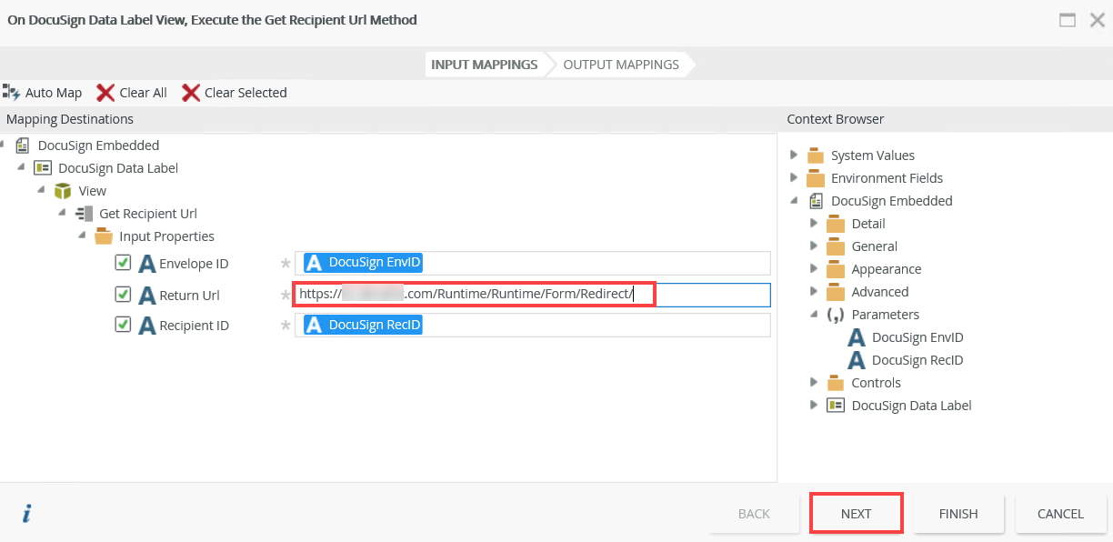Viewport: 1113px width, 542px height.
Task: Click the info icon at bottom left
Action: 26,514
